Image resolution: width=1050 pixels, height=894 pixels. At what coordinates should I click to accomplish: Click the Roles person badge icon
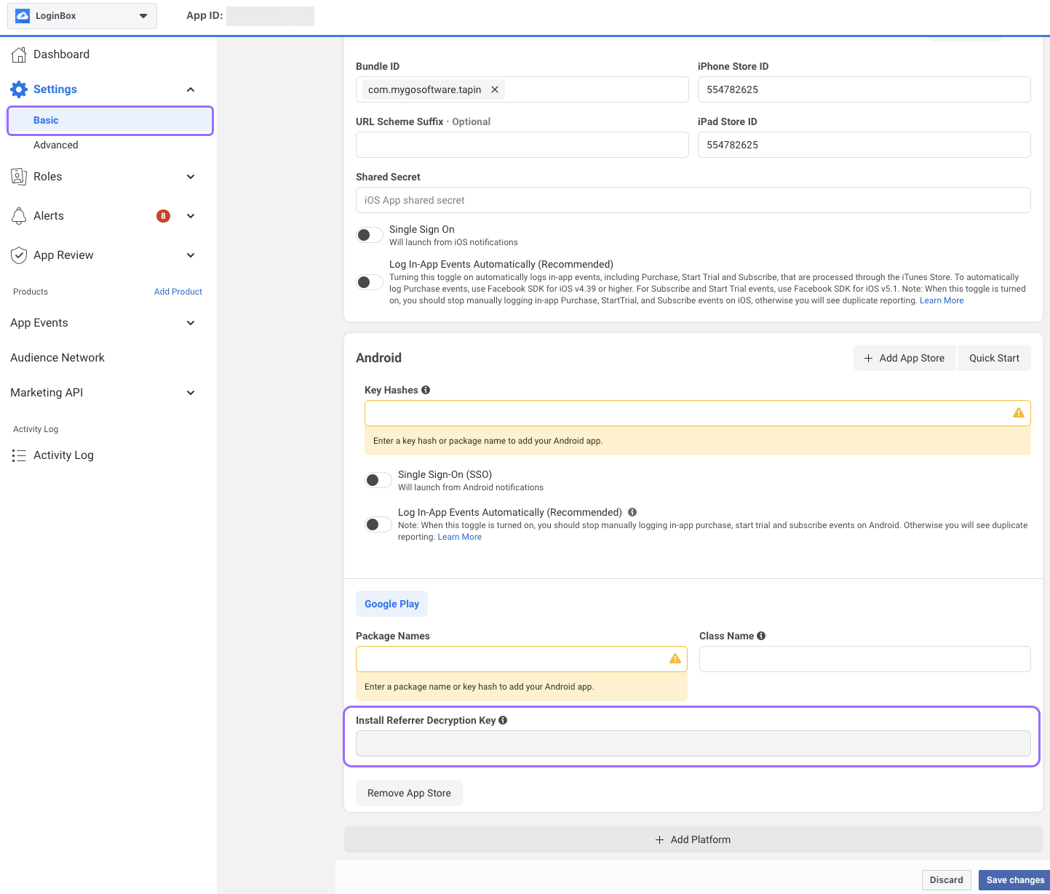[x=19, y=177]
